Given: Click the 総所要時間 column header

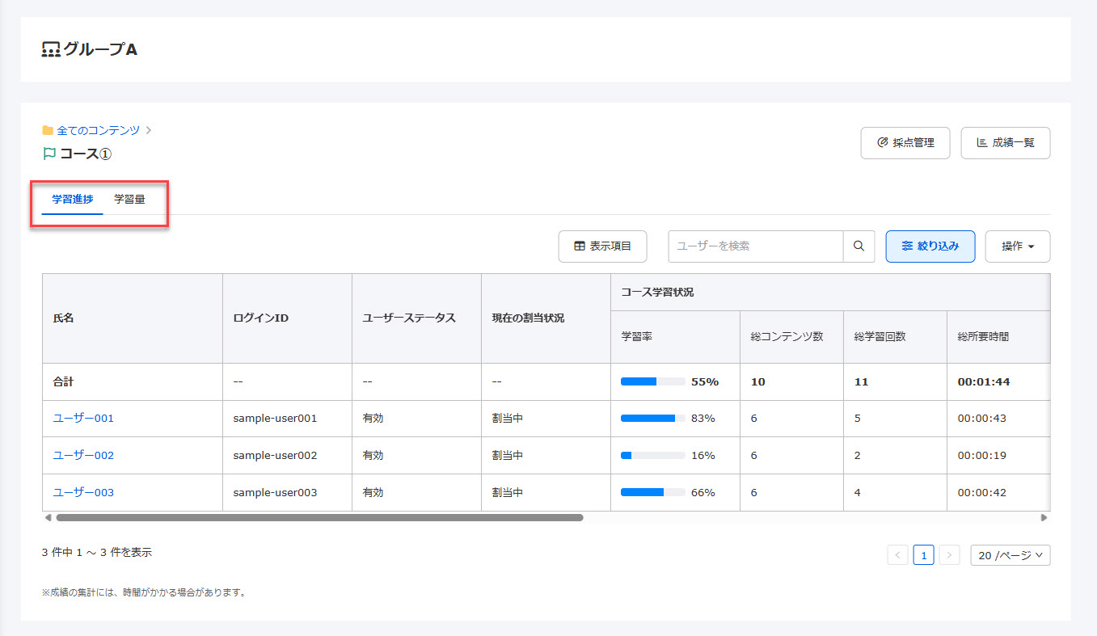Looking at the screenshot, I should pyautogui.click(x=998, y=337).
